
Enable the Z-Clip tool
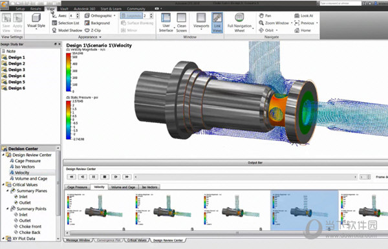tap(92, 30)
